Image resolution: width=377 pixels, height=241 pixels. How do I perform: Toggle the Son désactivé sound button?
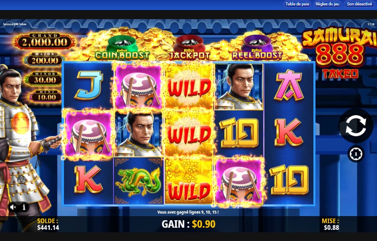click(x=359, y=4)
